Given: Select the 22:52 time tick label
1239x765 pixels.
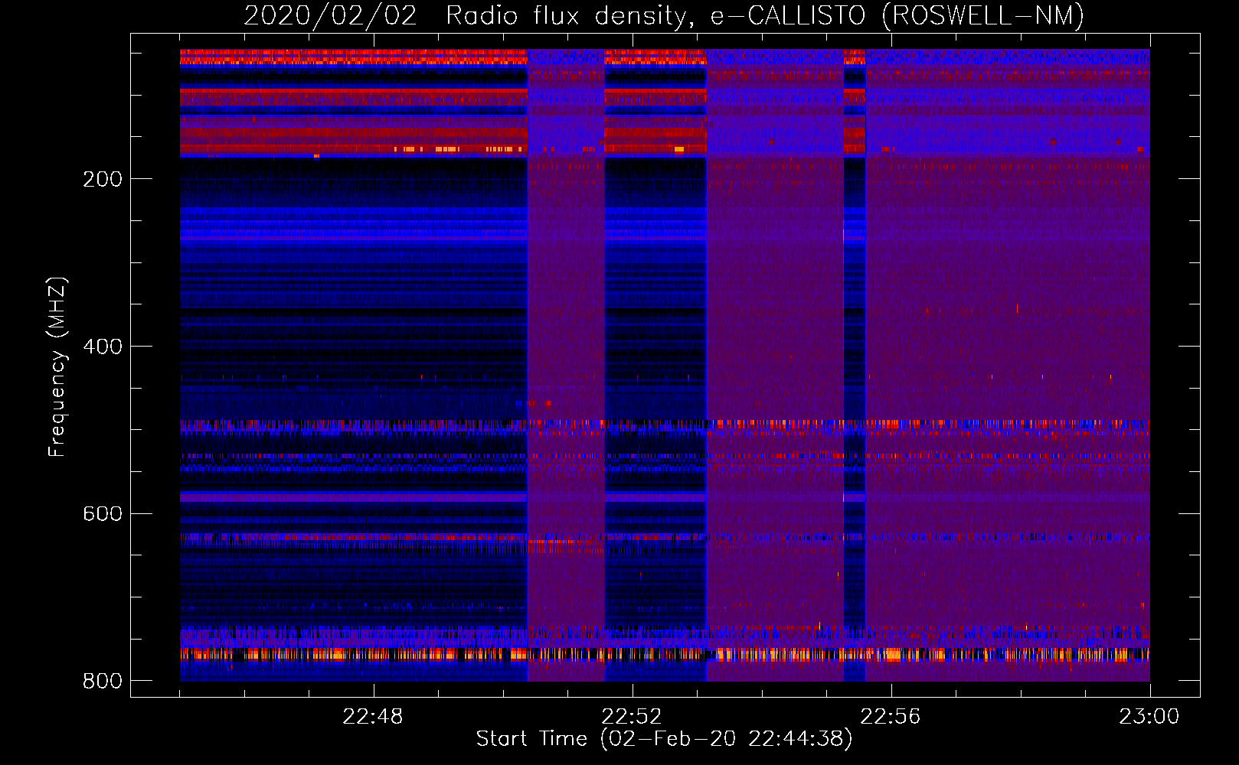Looking at the screenshot, I should (632, 717).
